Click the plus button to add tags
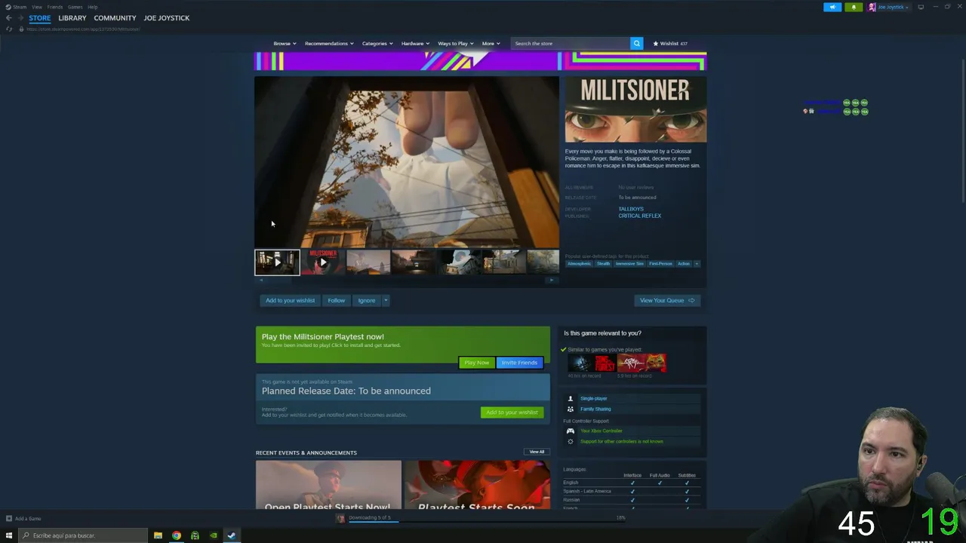 (x=697, y=264)
